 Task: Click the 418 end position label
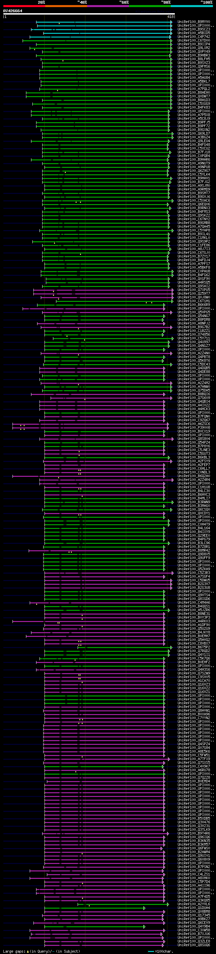170,17
